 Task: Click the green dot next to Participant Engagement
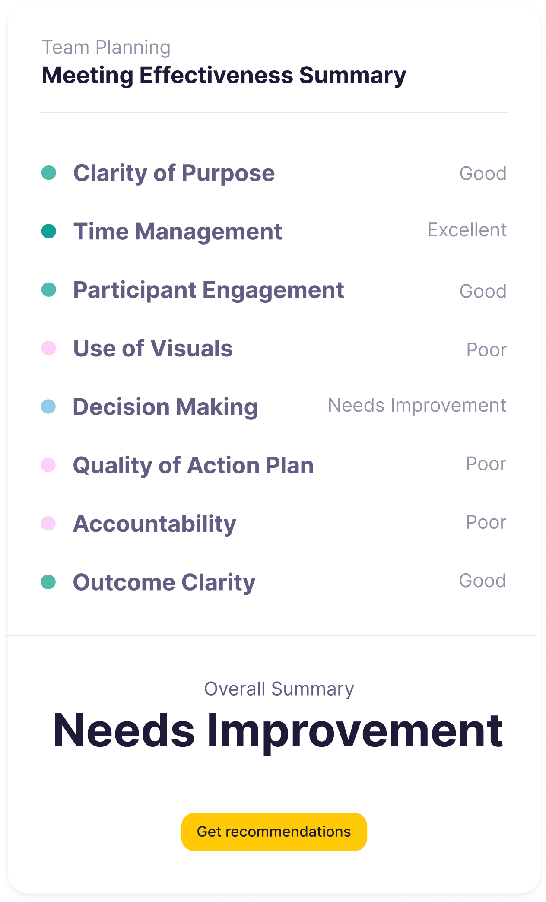point(49,289)
